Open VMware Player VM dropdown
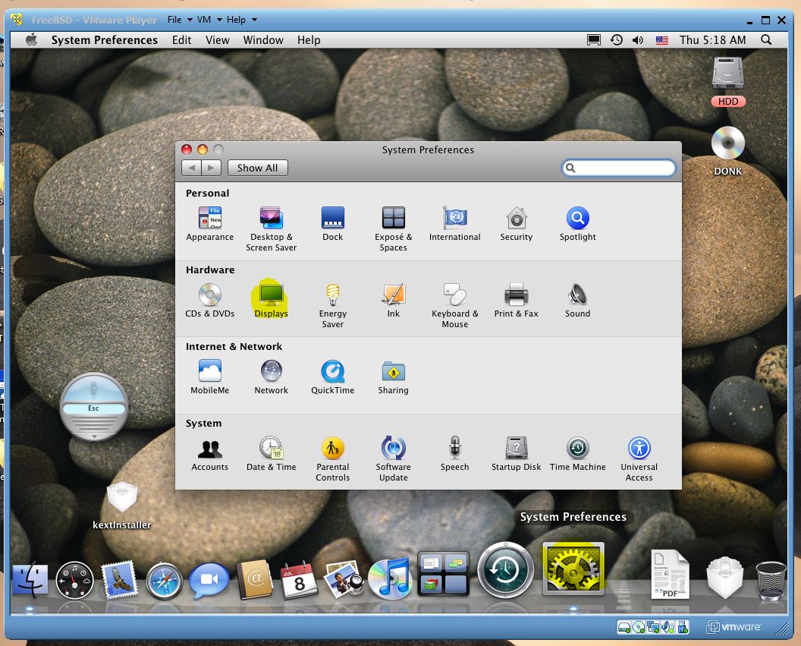The height and width of the screenshot is (646, 801). 209,20
